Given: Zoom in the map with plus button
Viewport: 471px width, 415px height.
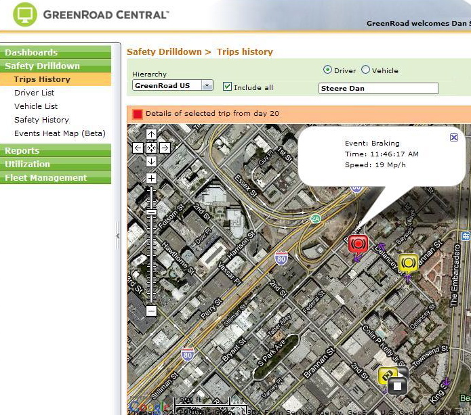Looking at the screenshot, I should coord(151,179).
